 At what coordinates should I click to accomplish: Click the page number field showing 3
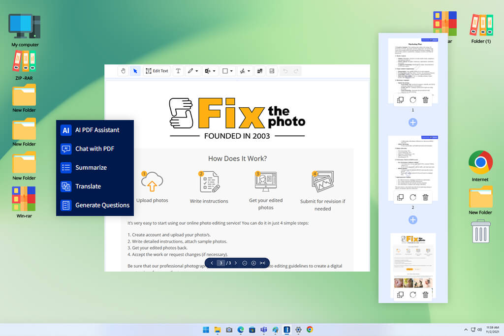221,263
